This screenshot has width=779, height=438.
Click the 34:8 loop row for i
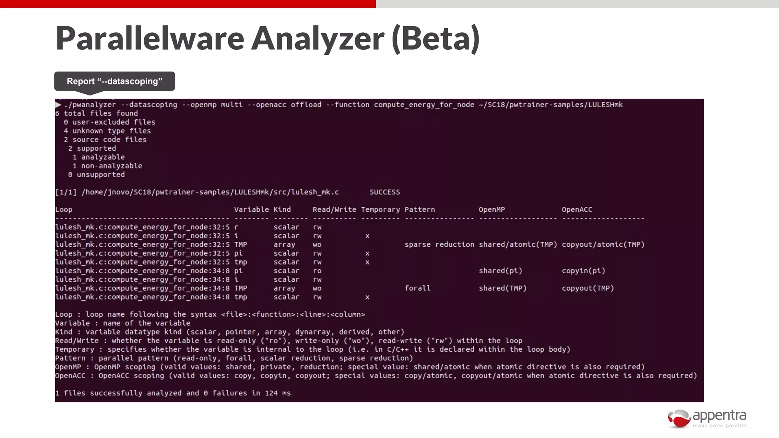[x=189, y=279]
